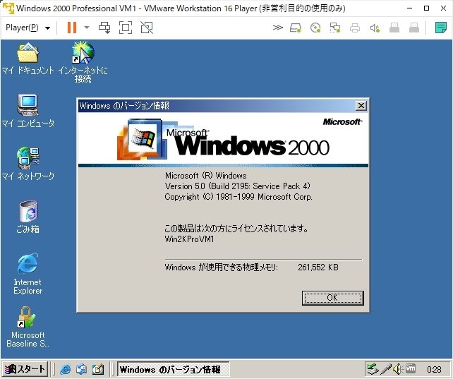Click the network adapter device icon
Image resolution: width=453 pixels, height=379 pixels.
click(335, 28)
